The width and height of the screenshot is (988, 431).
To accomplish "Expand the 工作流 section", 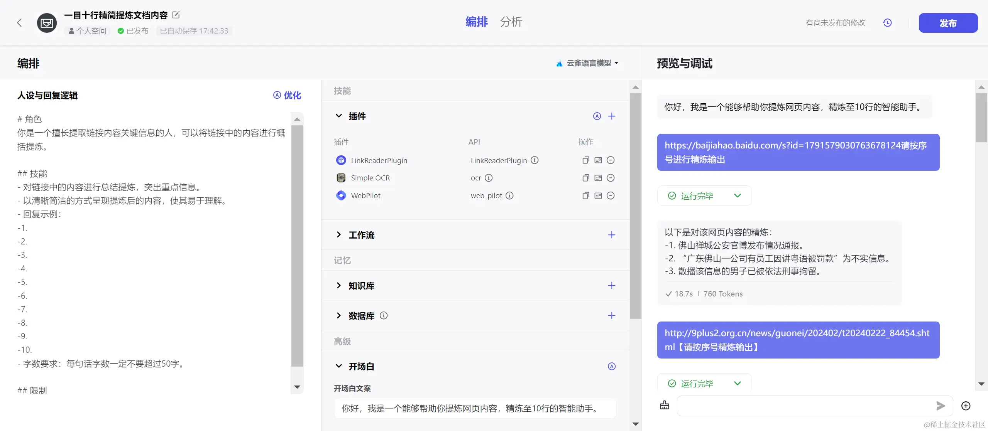I will [x=339, y=235].
